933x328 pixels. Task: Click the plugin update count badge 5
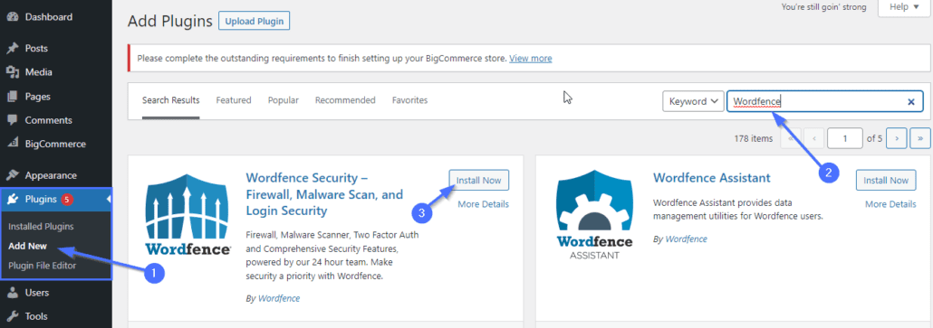[67, 200]
